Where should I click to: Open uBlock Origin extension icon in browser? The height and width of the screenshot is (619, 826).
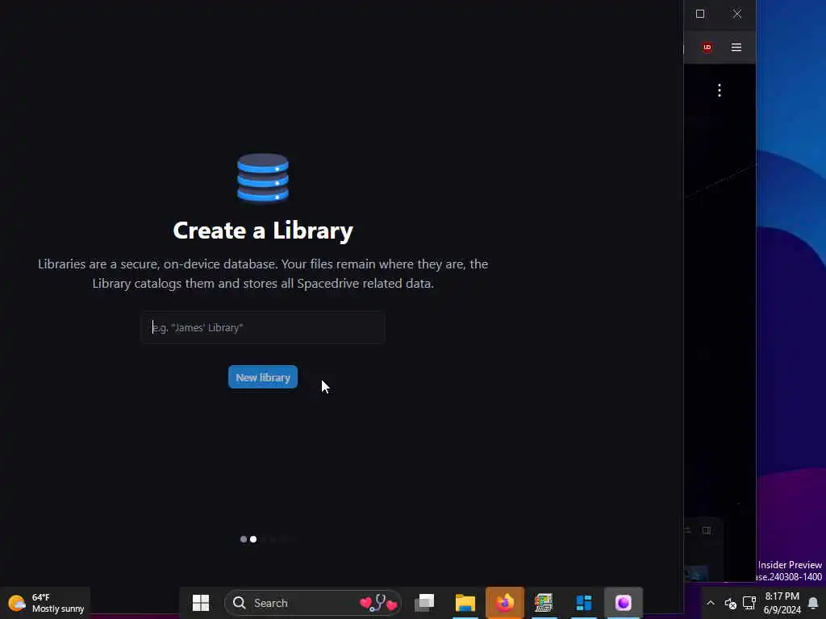pos(707,48)
